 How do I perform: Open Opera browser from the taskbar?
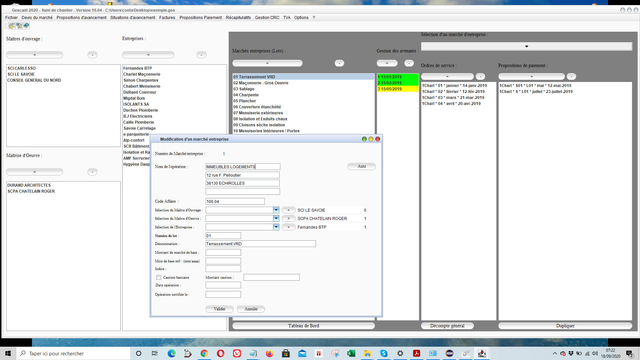tap(220, 353)
